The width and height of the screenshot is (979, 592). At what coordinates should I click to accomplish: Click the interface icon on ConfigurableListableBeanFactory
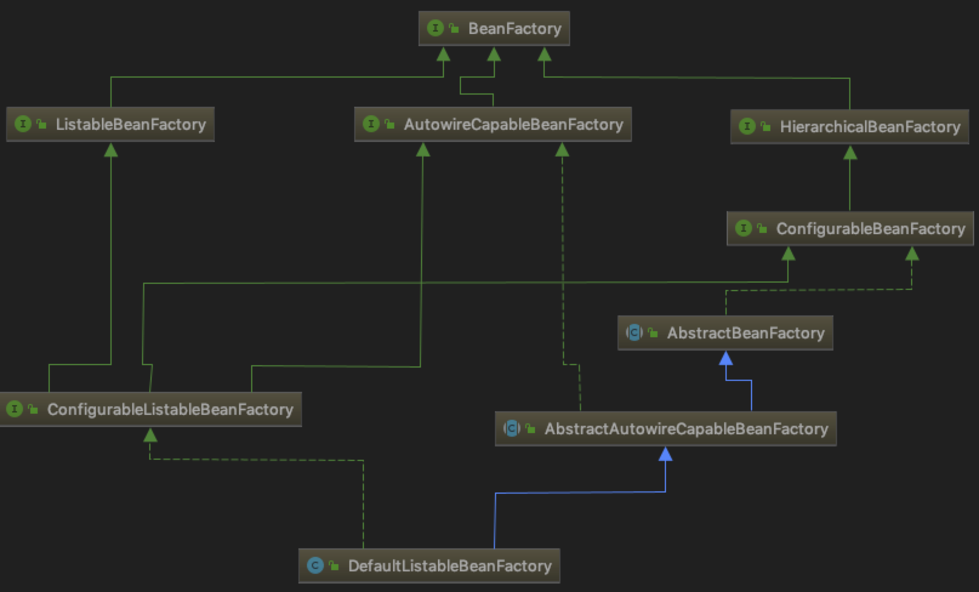[15, 409]
